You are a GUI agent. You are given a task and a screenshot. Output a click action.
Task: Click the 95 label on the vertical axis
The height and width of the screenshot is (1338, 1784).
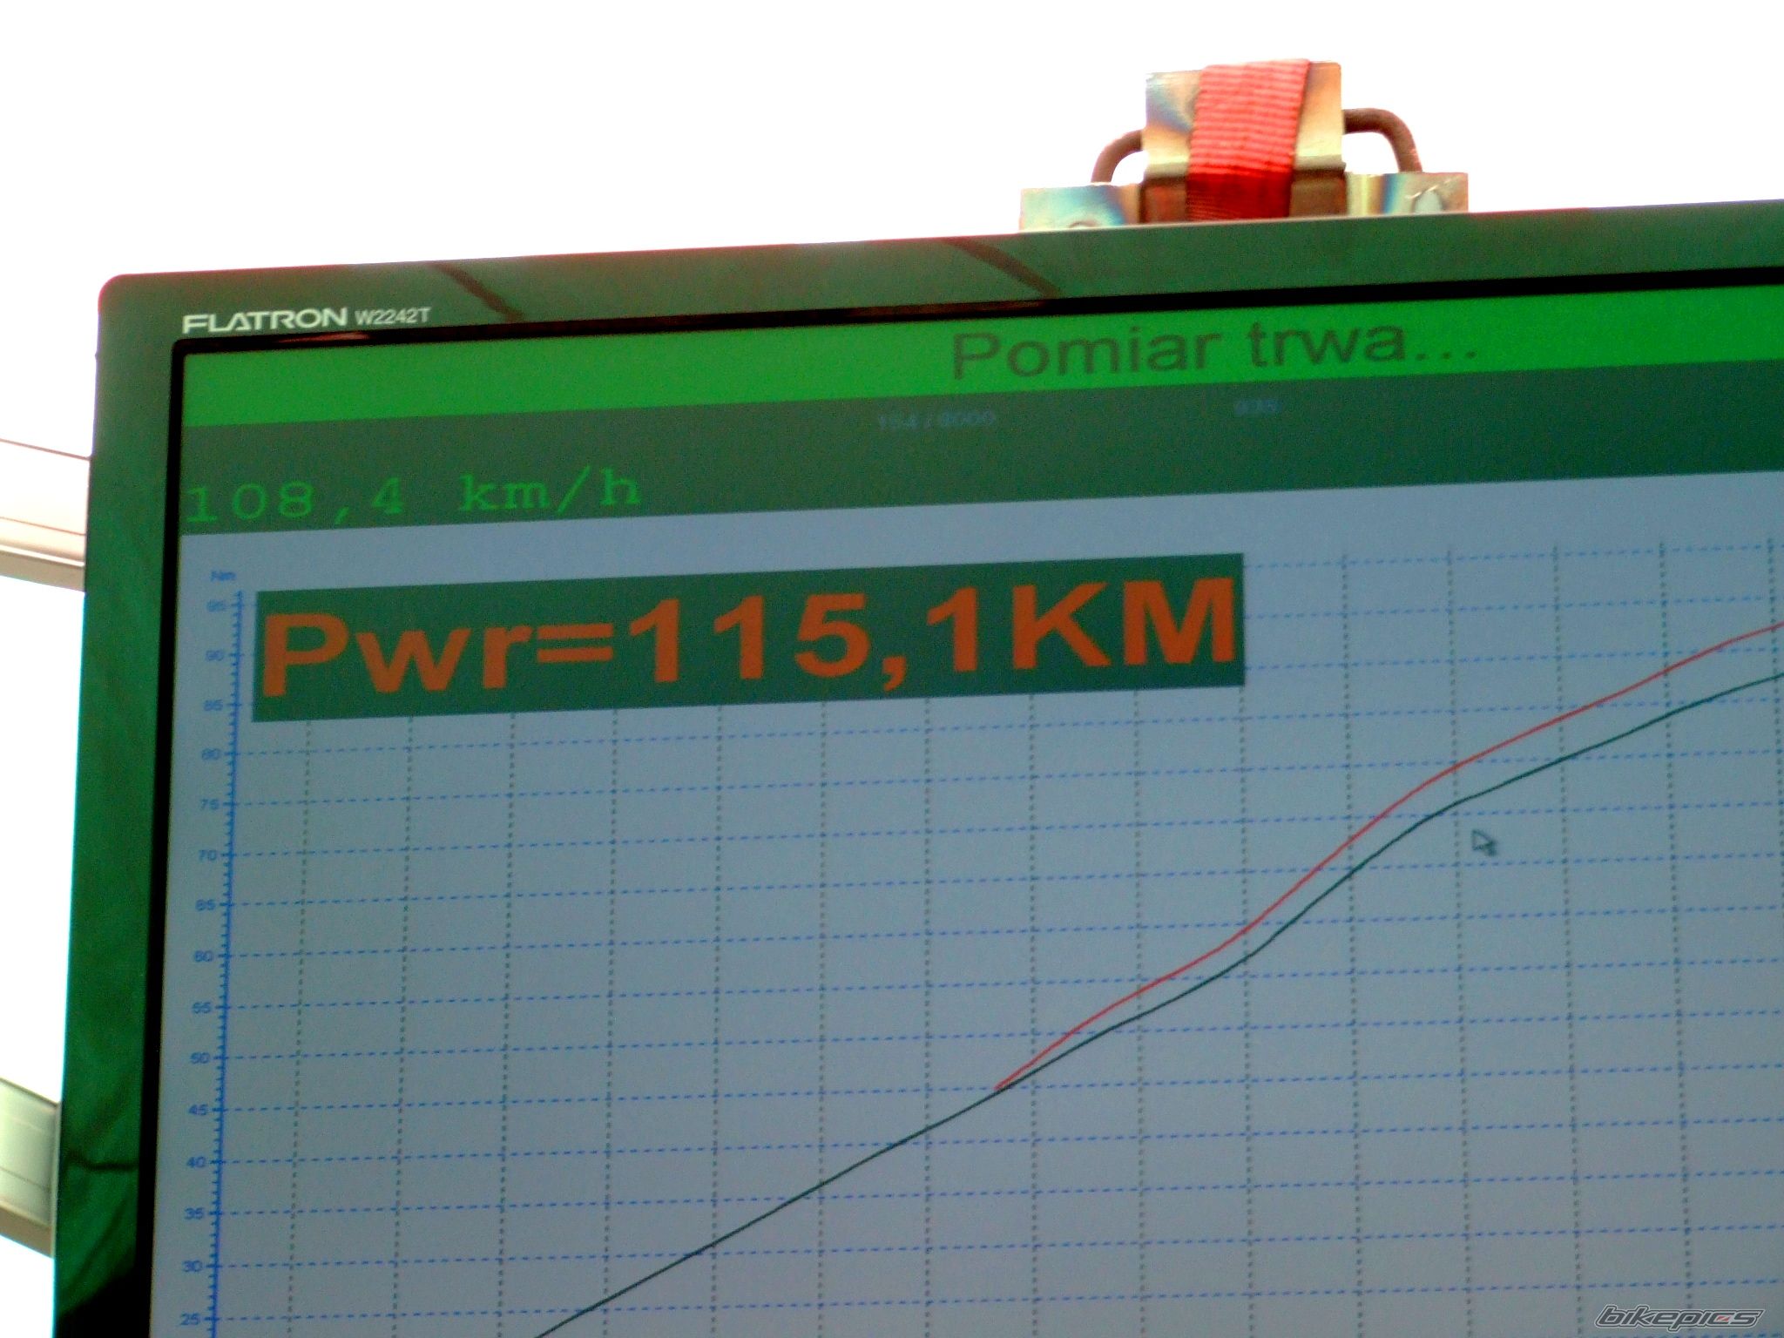point(214,606)
